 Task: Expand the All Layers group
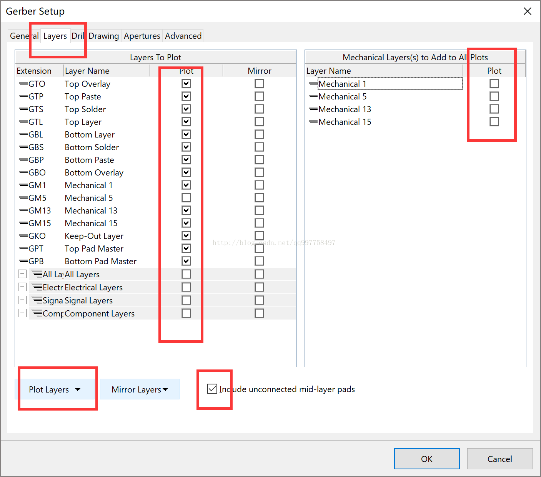(22, 274)
